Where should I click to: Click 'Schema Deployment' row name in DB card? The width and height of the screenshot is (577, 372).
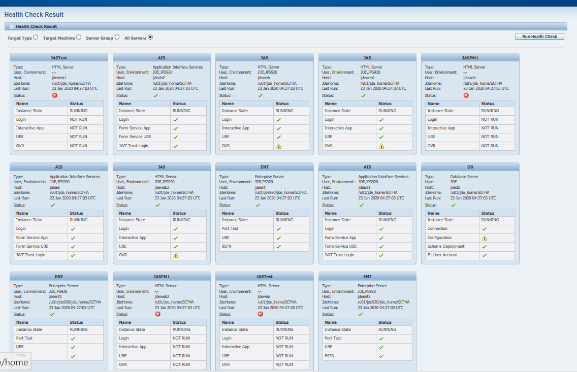(445, 246)
